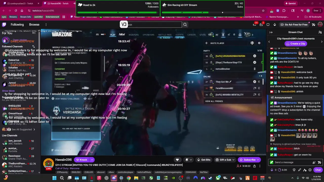Collapse the For You sidebar
324x182 pixels.
[x=34, y=33]
